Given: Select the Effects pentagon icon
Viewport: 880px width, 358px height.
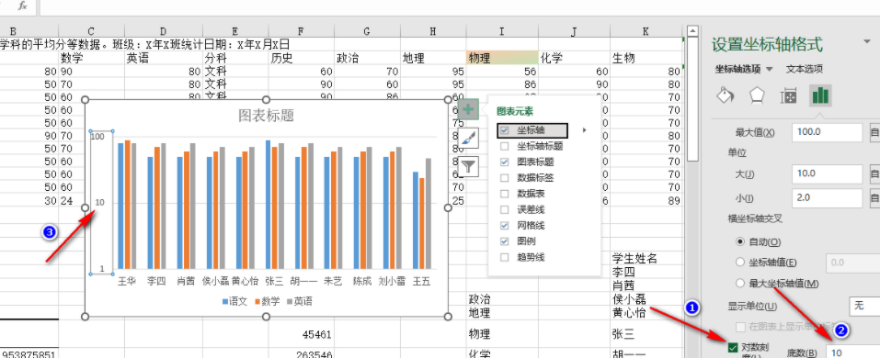Looking at the screenshot, I should pyautogui.click(x=758, y=95).
